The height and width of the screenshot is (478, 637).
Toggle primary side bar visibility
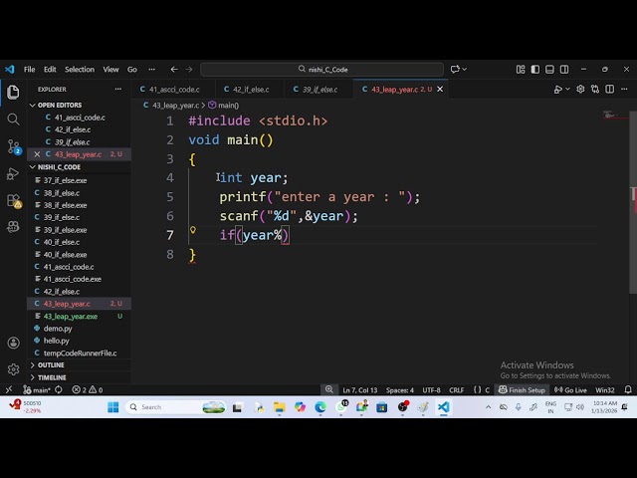pos(535,70)
